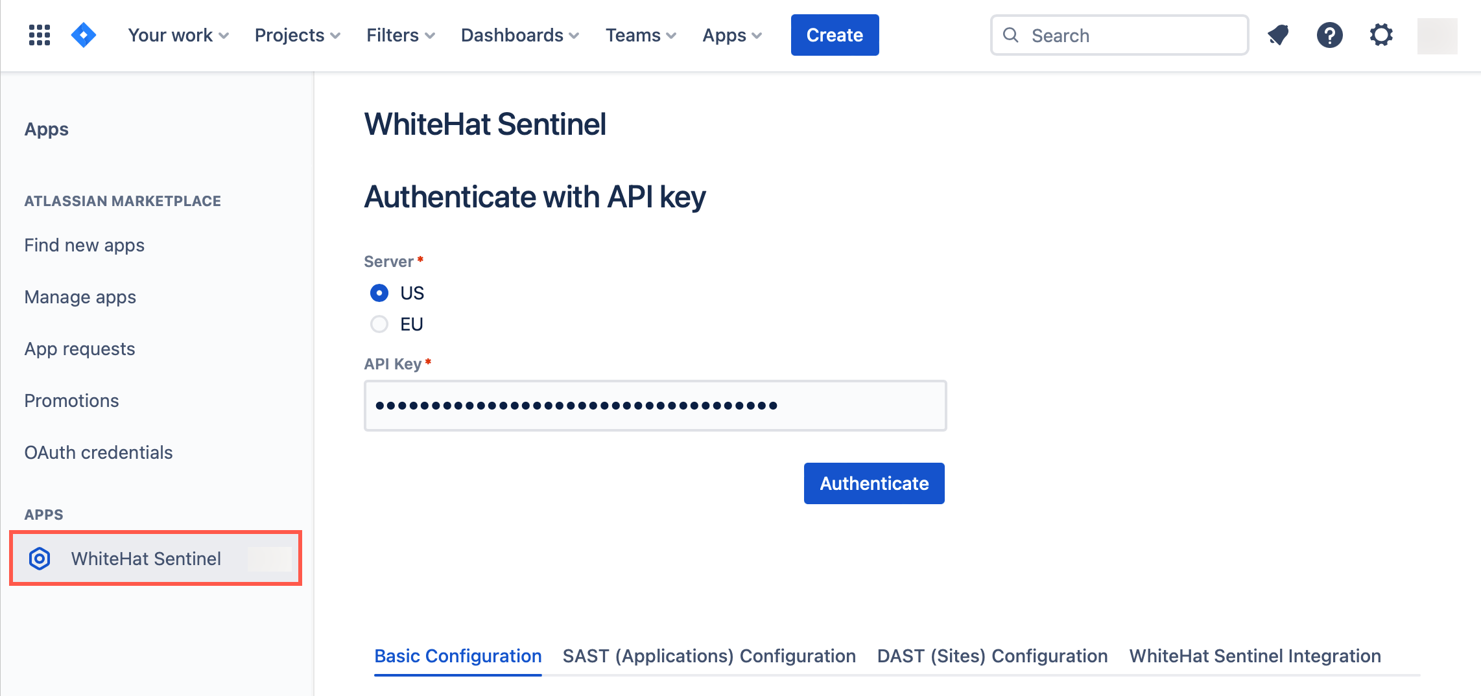
Task: Select the US server radio button
Action: 379,293
